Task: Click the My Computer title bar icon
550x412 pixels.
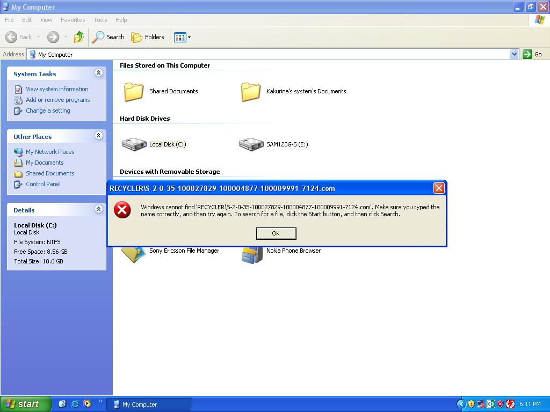Action: click(x=5, y=6)
